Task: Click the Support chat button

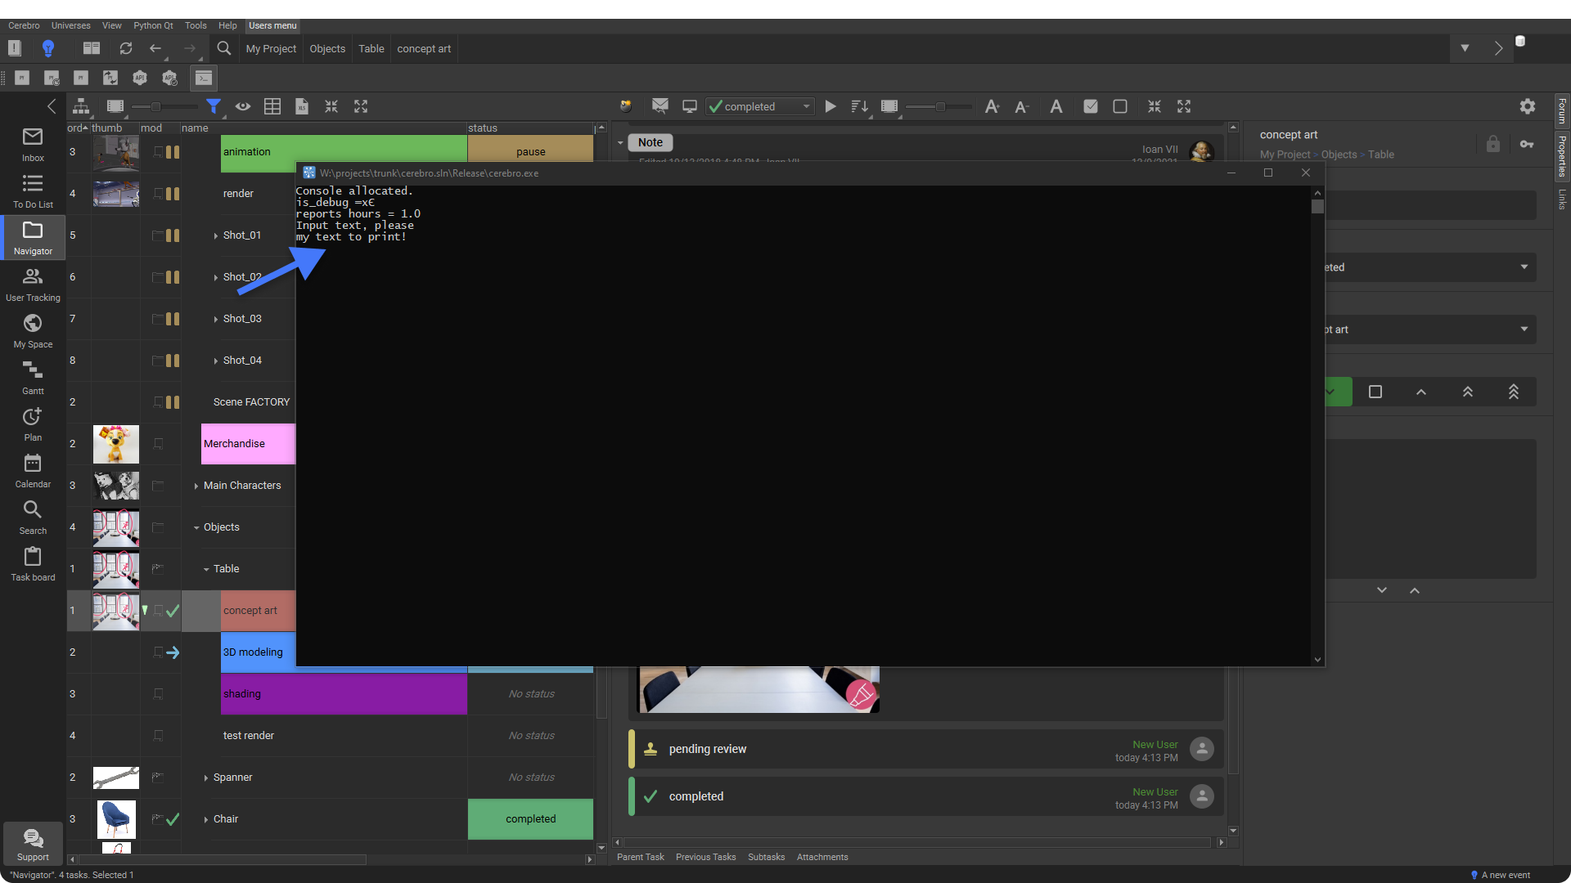Action: pos(33,844)
